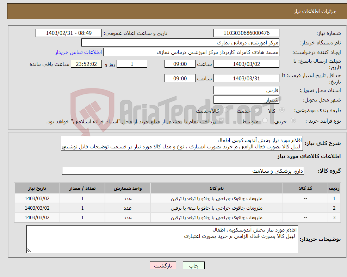347x277 pixels.
Task: Click the ردیف column header
Action: coord(334,189)
